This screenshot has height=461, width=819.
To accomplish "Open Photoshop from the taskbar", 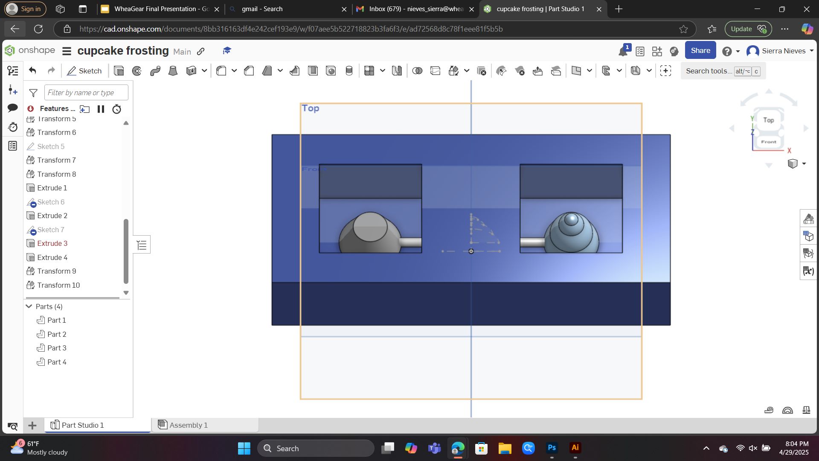I will click(x=552, y=448).
